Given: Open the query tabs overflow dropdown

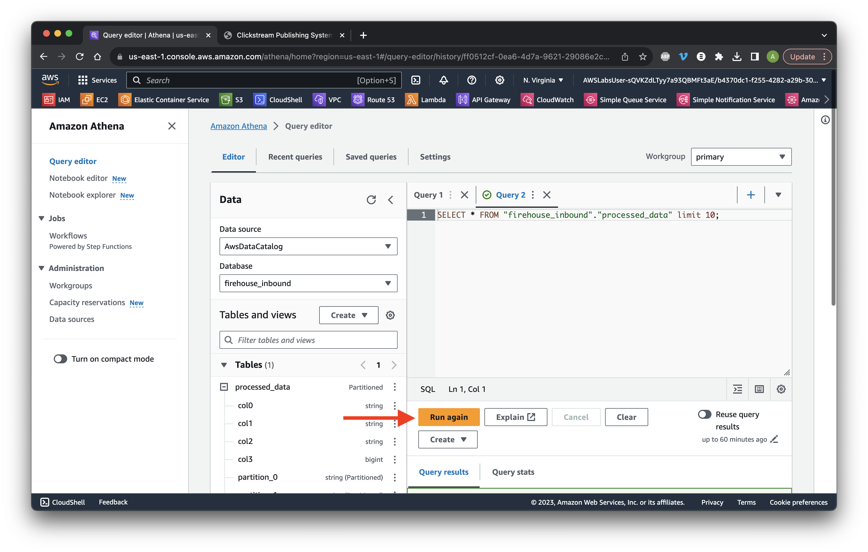Looking at the screenshot, I should (778, 195).
